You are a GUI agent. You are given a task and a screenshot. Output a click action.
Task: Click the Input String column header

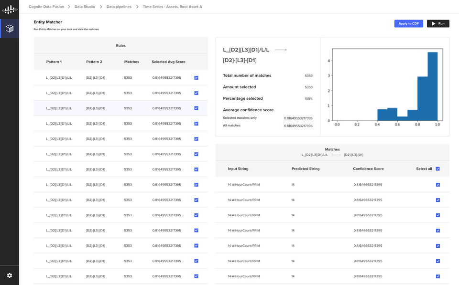click(238, 169)
